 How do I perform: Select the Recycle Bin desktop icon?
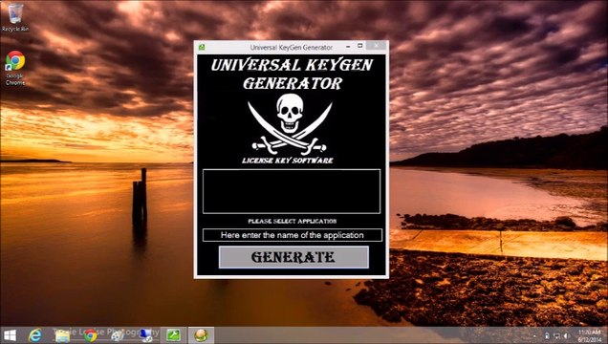[x=15, y=18]
